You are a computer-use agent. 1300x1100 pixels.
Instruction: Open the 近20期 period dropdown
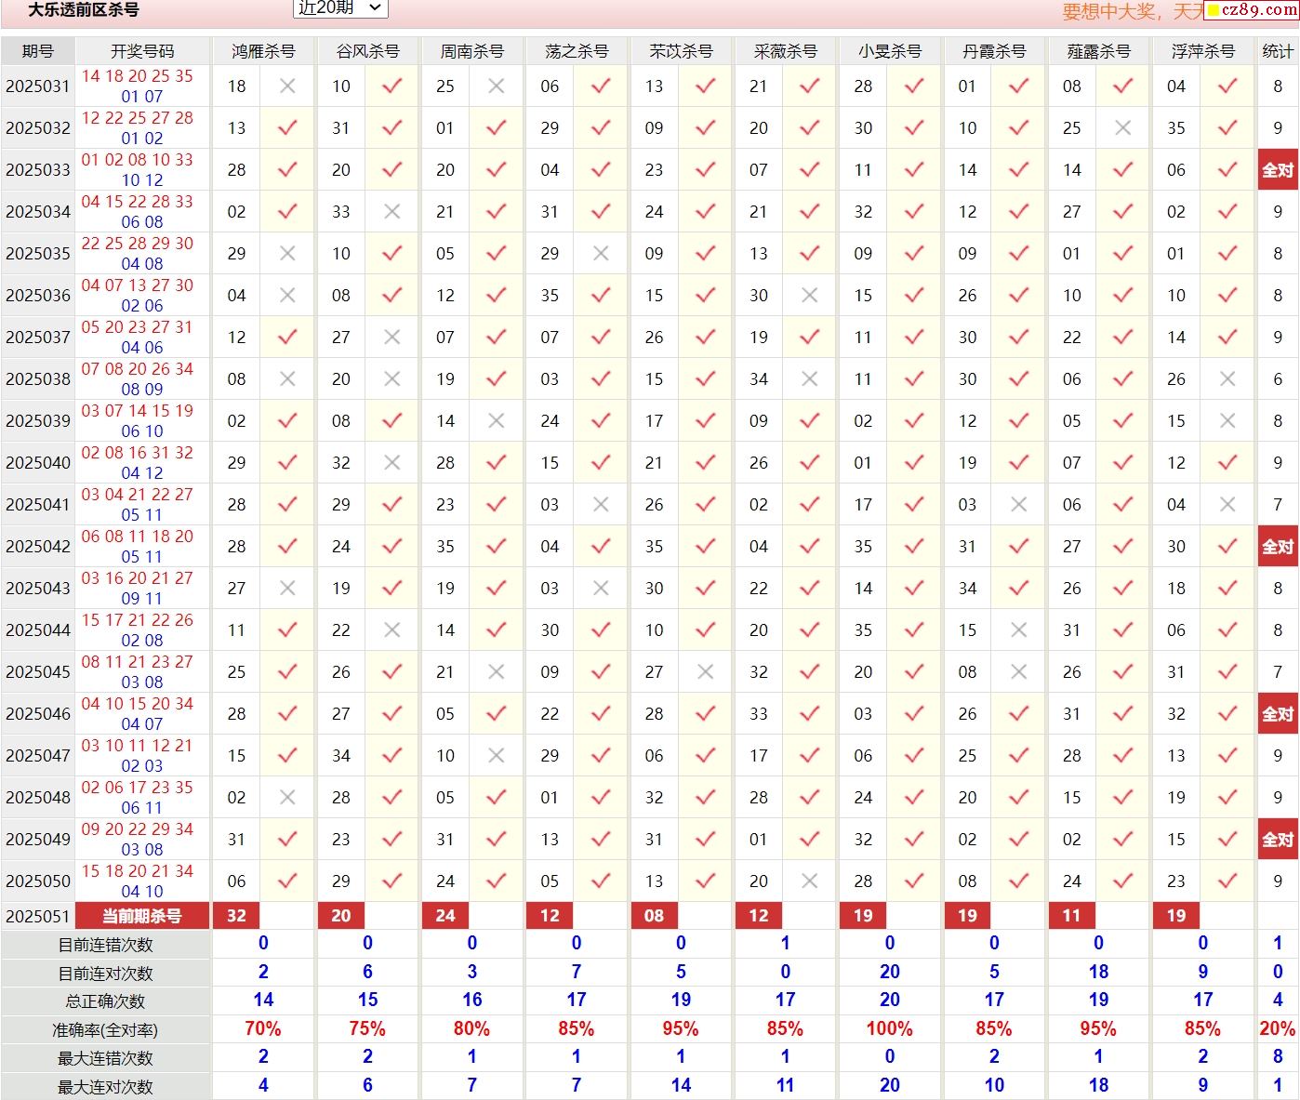pos(340,7)
